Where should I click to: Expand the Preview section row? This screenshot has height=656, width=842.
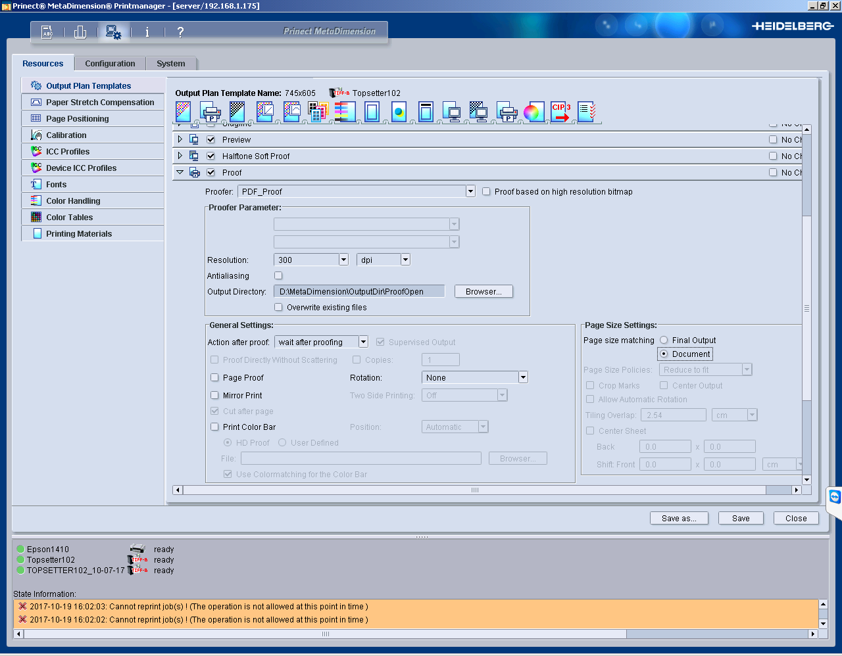[x=180, y=139]
